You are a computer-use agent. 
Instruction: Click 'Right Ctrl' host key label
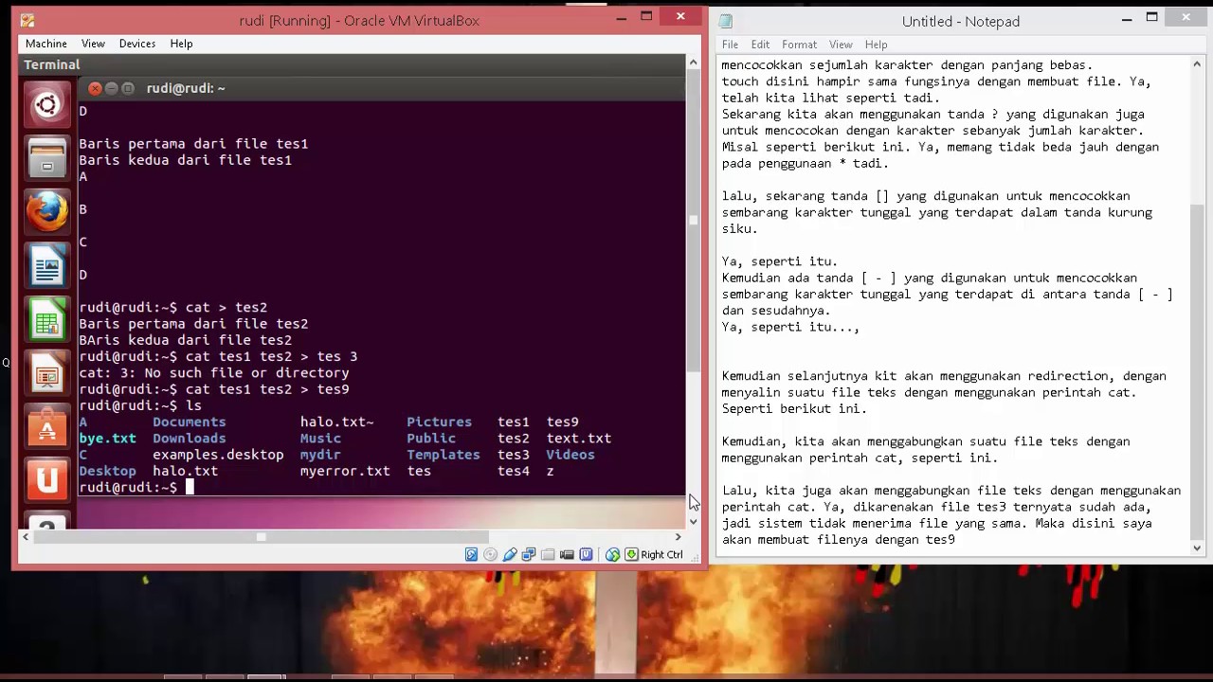pyautogui.click(x=661, y=555)
